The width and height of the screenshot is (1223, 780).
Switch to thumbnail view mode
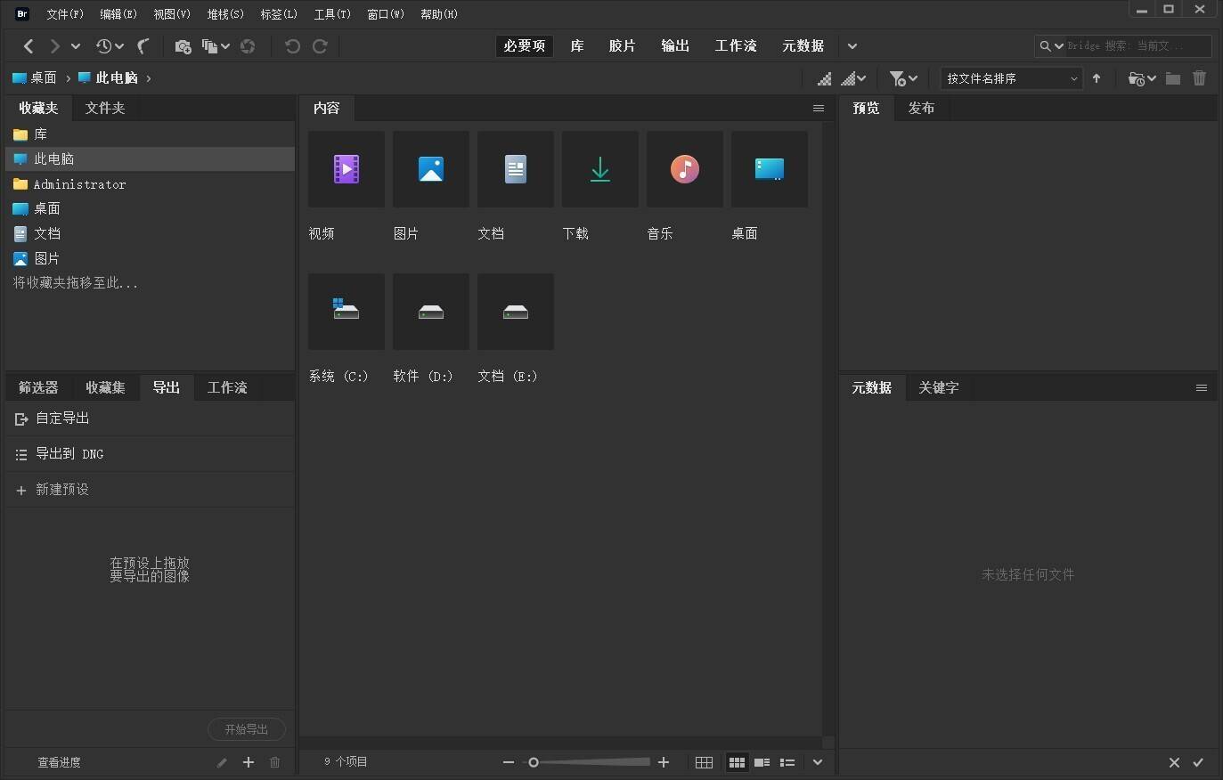[x=737, y=762]
